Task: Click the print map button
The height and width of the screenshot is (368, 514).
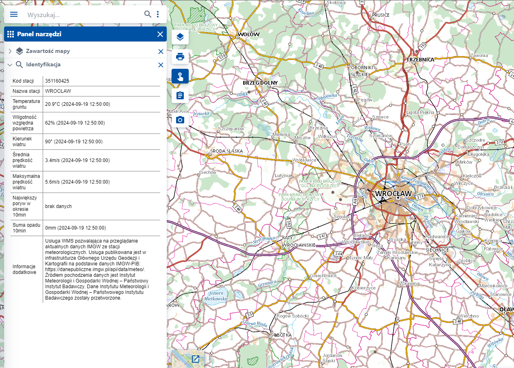Action: click(x=180, y=57)
